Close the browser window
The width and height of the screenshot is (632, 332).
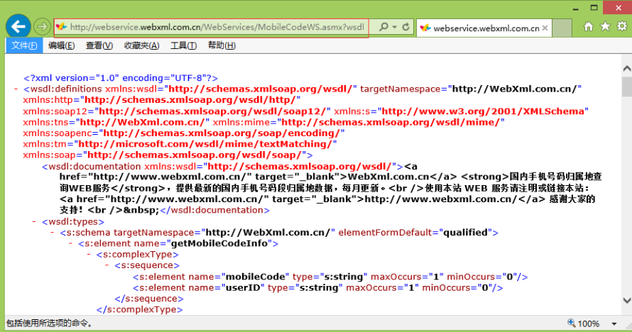pos(618,8)
